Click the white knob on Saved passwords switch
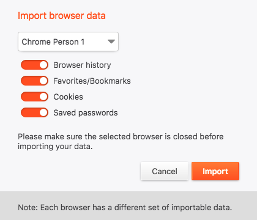The image size is (257, 220). click(43, 112)
